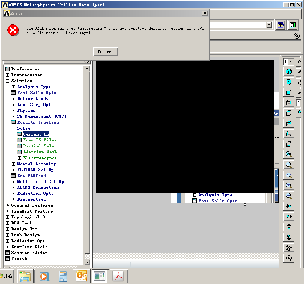
Task: Open Fast Sol'n Optn in the main menu
Action: 37,93
